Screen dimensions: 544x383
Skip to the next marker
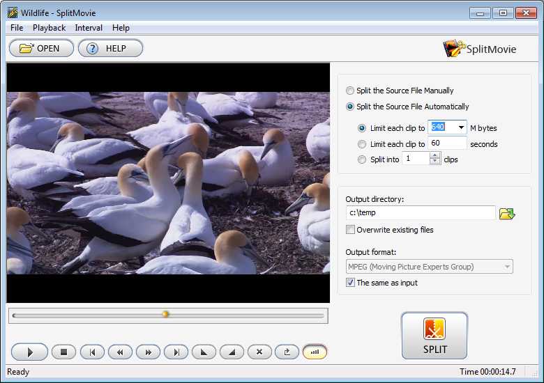176,352
